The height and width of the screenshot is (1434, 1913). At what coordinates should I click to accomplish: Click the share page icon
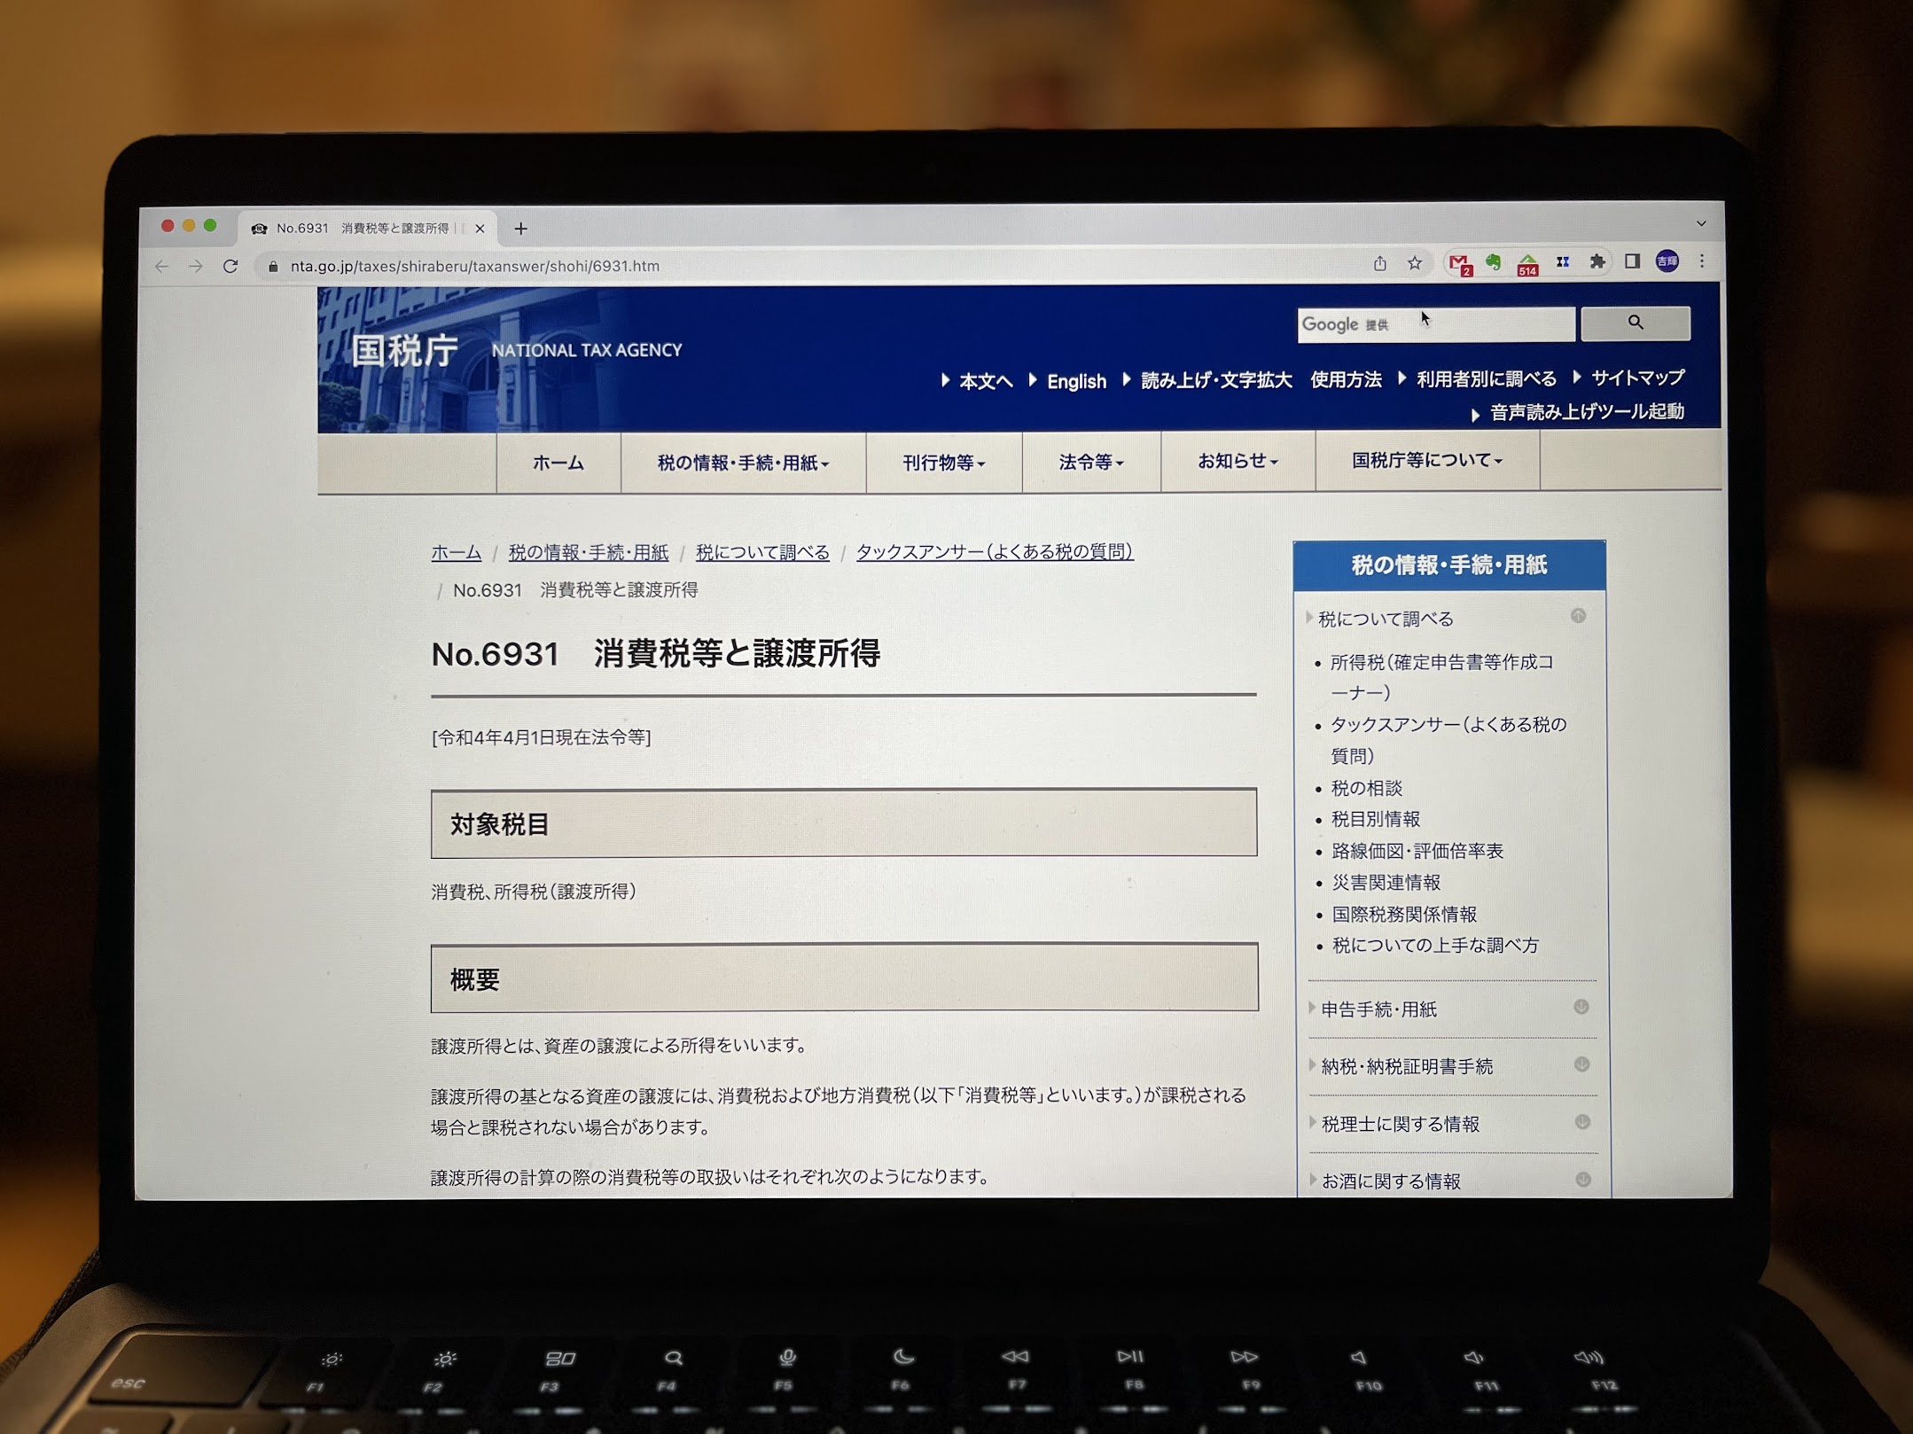coord(1380,263)
